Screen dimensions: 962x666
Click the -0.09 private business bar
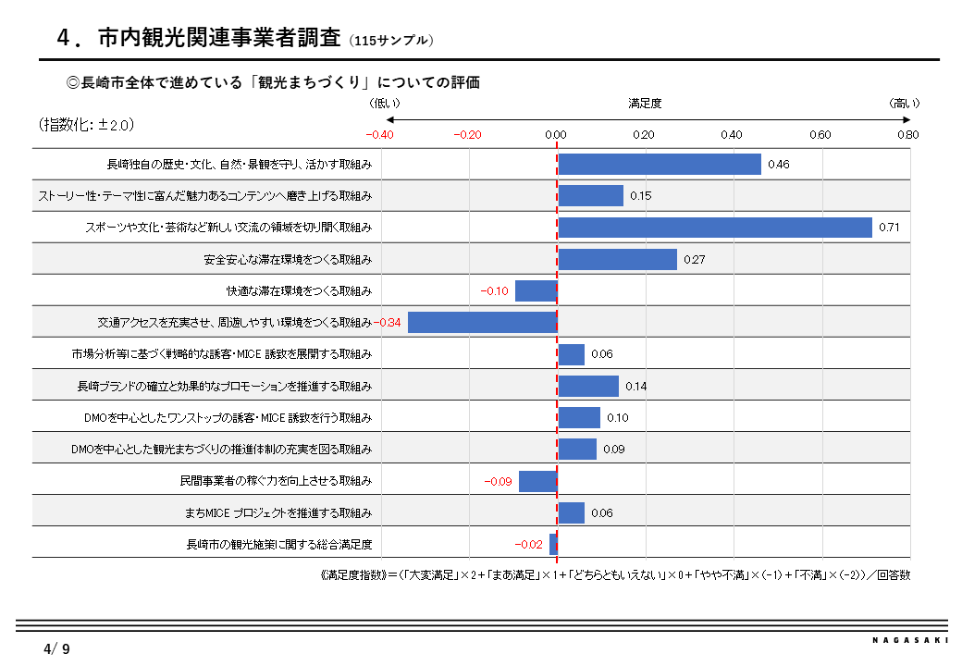pyautogui.click(x=538, y=481)
